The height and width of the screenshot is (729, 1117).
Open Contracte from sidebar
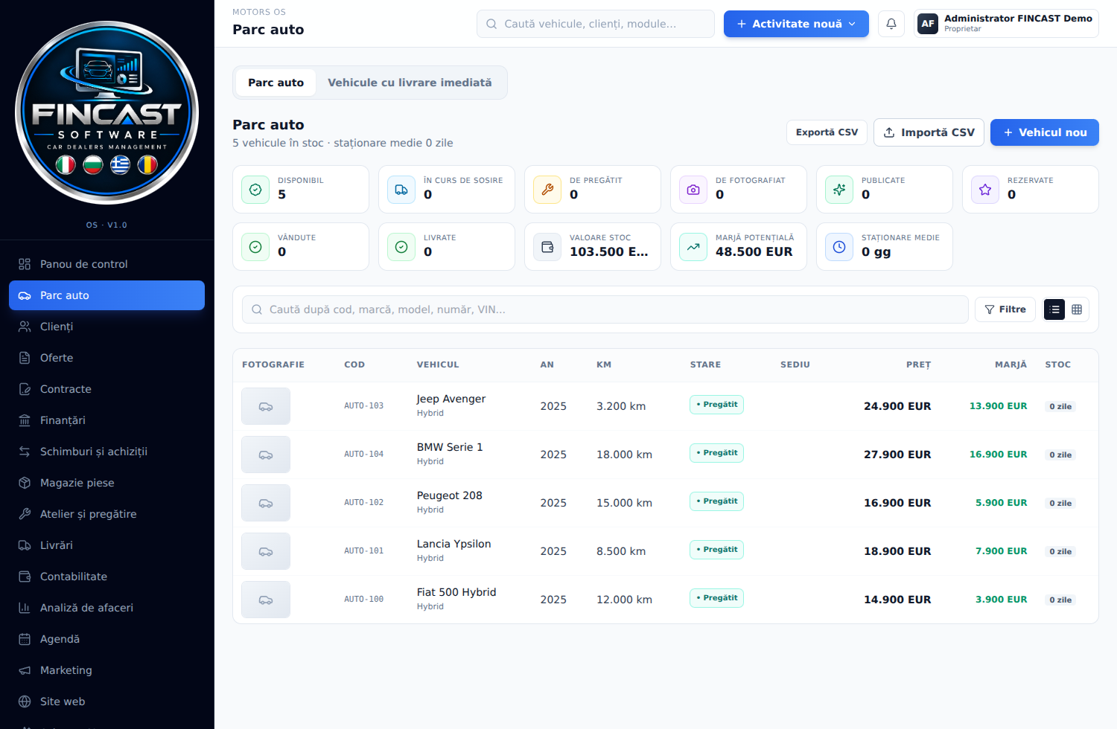click(106, 389)
